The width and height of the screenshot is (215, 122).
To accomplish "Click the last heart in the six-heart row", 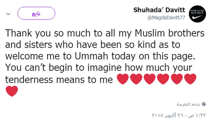I will click(x=190, y=79).
